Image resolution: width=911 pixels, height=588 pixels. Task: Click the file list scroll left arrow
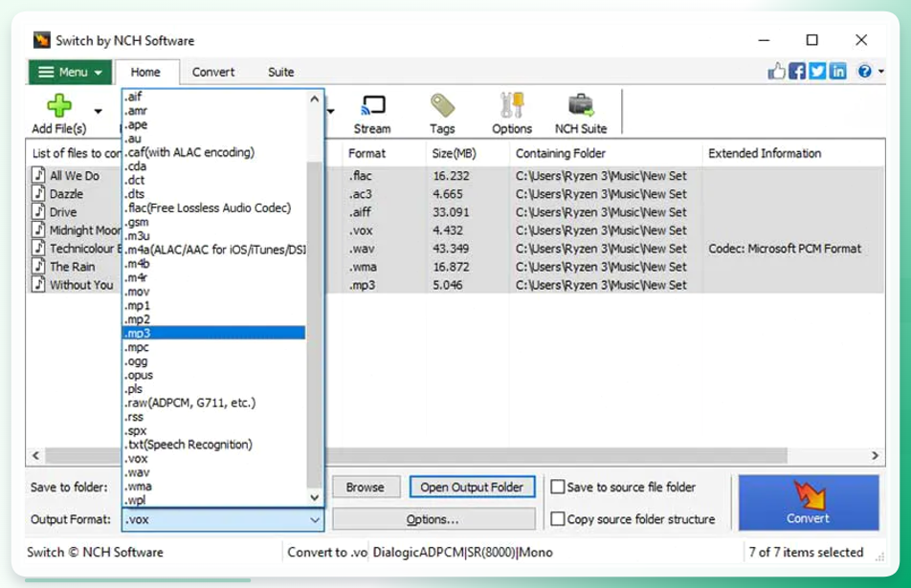(x=36, y=456)
